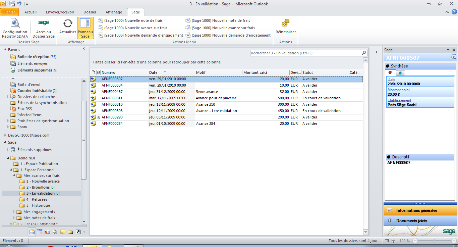Select the blue tab under Synthèse
Screen dimensions: 458x247
400,73
